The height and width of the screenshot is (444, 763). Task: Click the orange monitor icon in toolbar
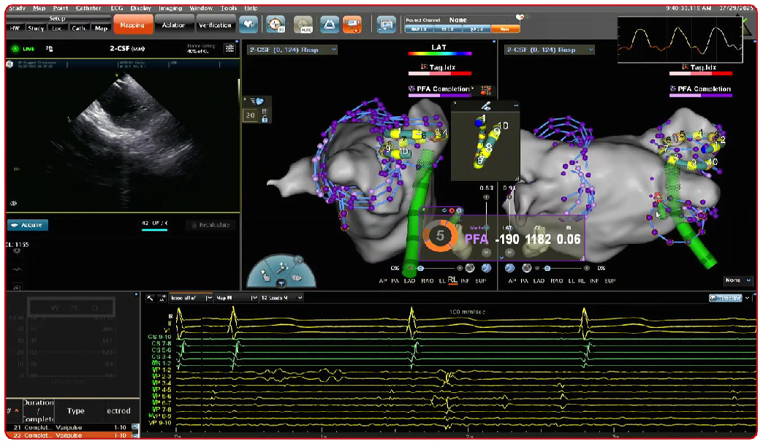[x=352, y=25]
